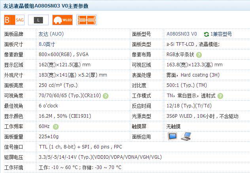This screenshot has width=250, height=173.
Task: Click the value TTL (1 ch, 8-bit) + SPI
Action: 65,147
